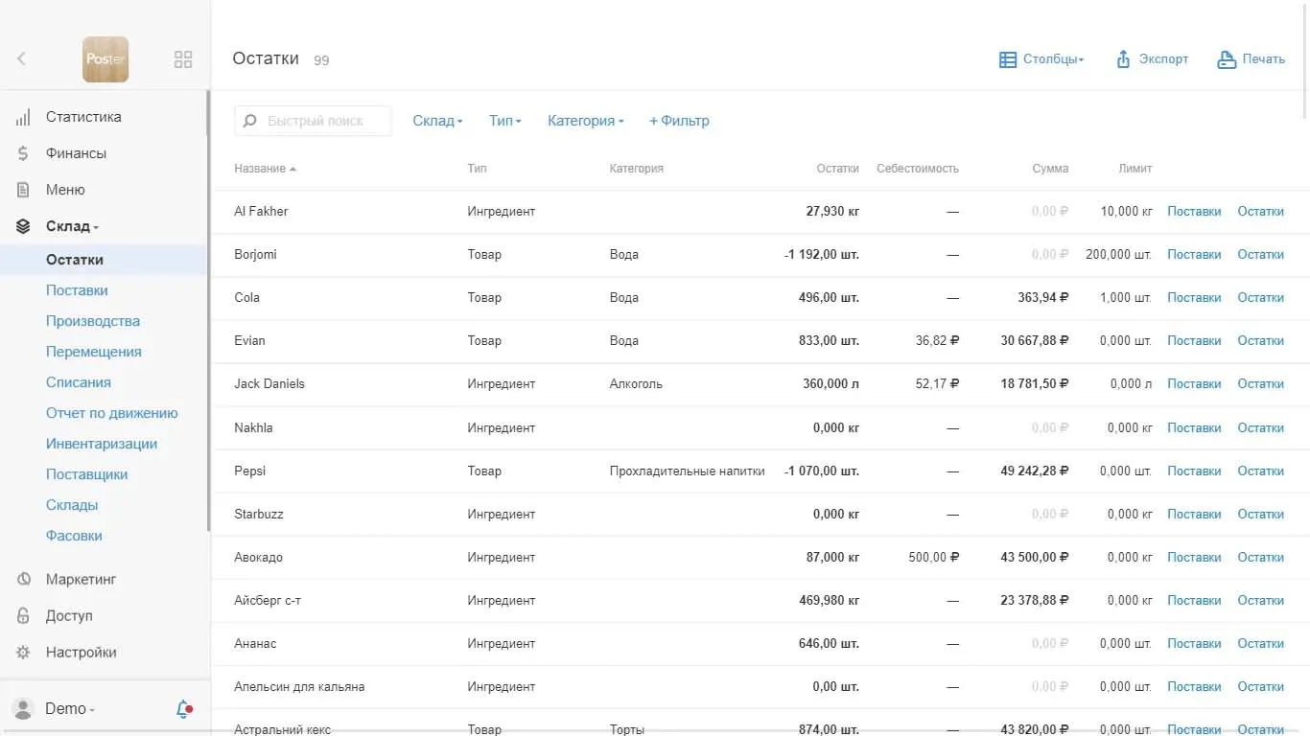
Task: Click the Склад layers icon
Action: click(23, 226)
